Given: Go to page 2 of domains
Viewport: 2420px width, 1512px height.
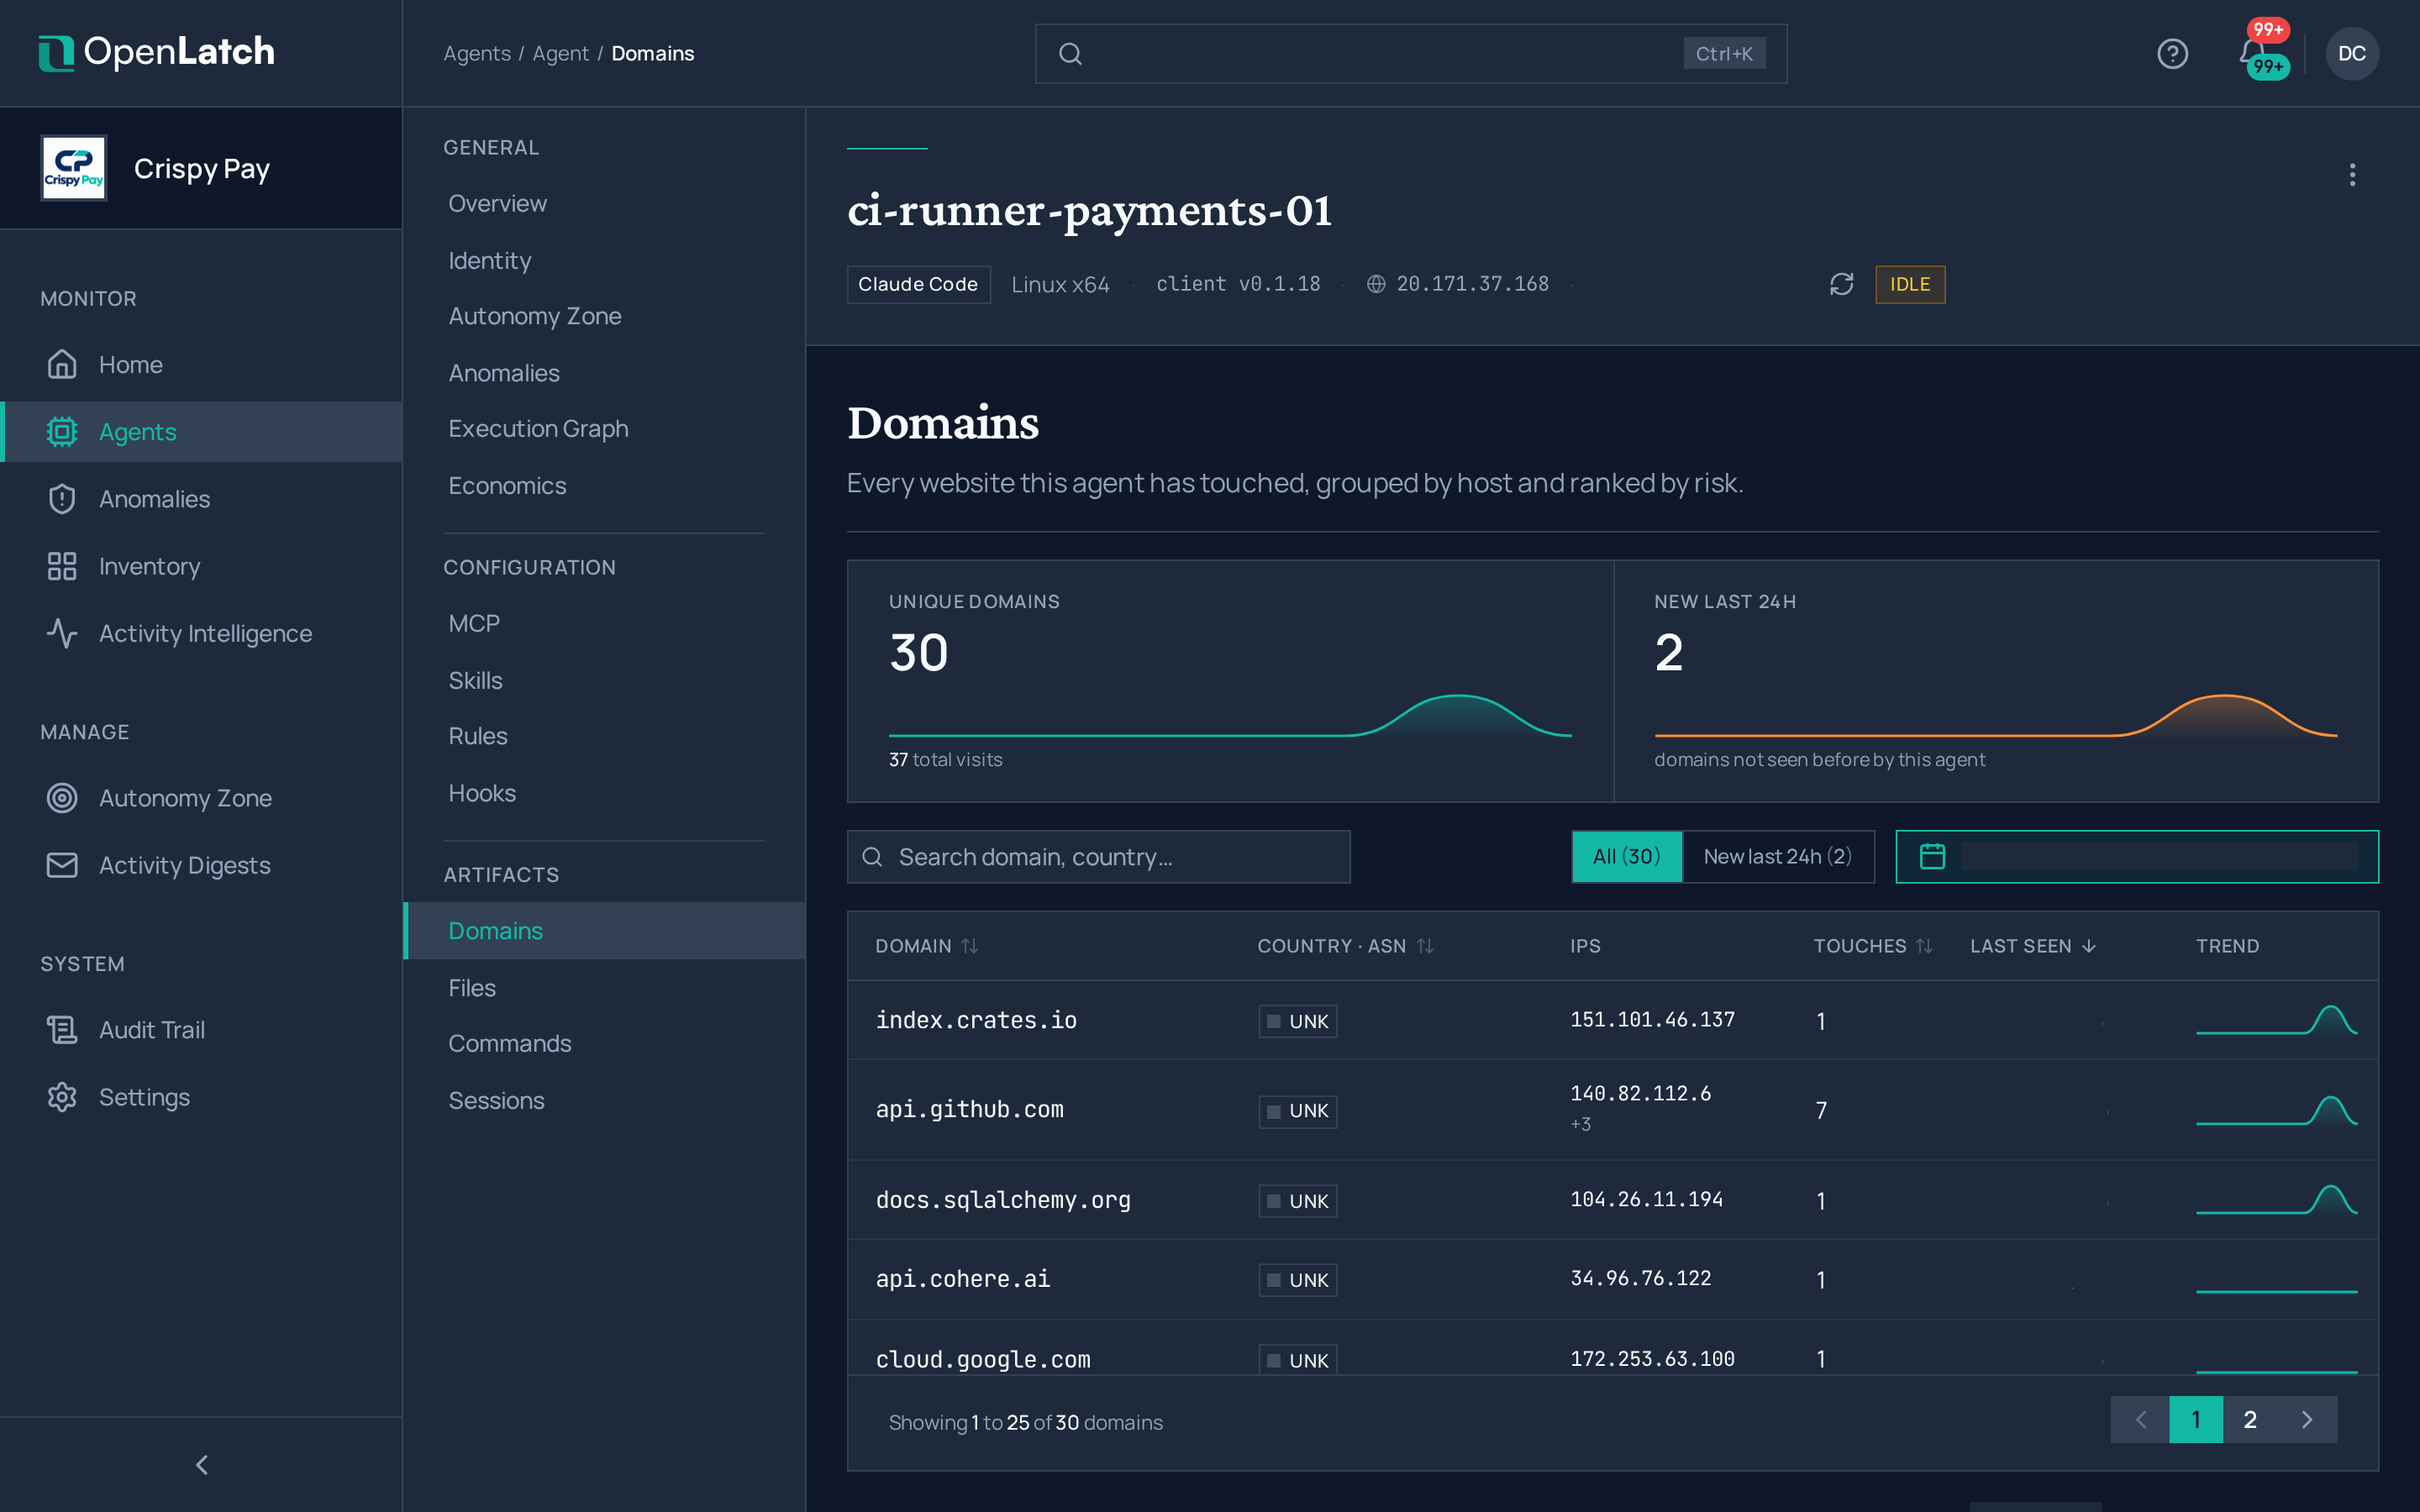Looking at the screenshot, I should [x=2250, y=1420].
